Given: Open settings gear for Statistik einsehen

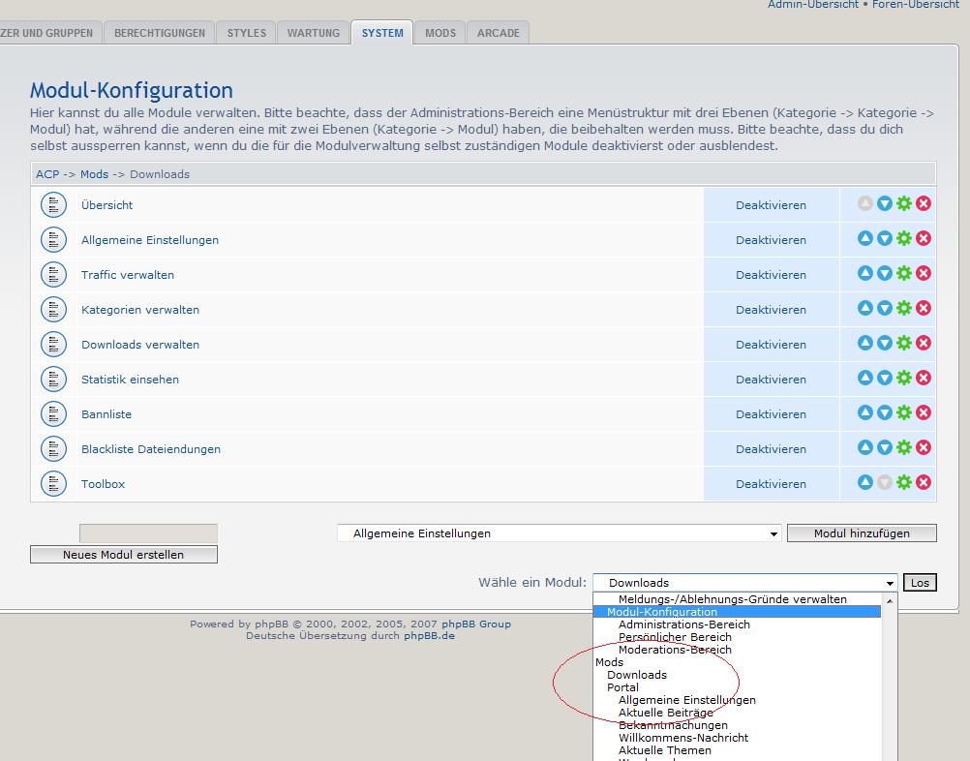Looking at the screenshot, I should tap(904, 379).
